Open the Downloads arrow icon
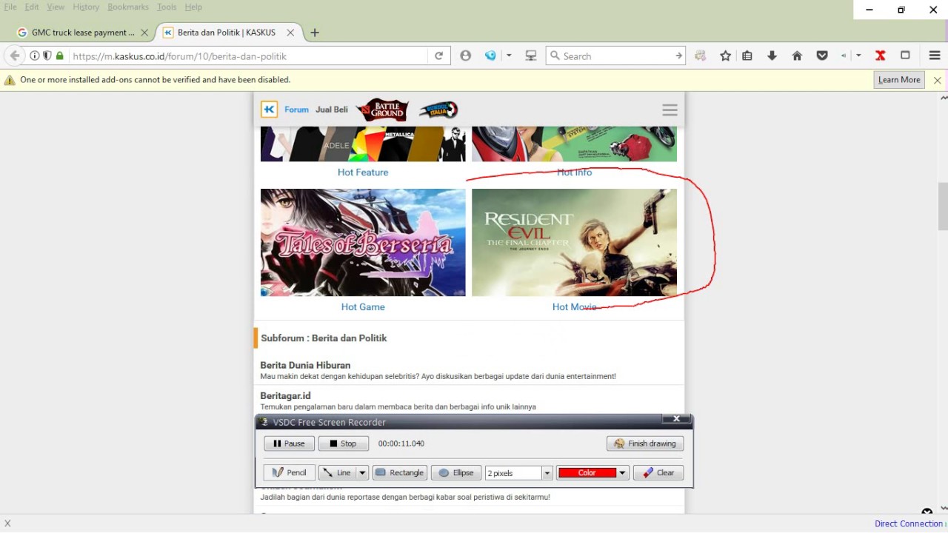Image resolution: width=948 pixels, height=533 pixels. click(772, 56)
